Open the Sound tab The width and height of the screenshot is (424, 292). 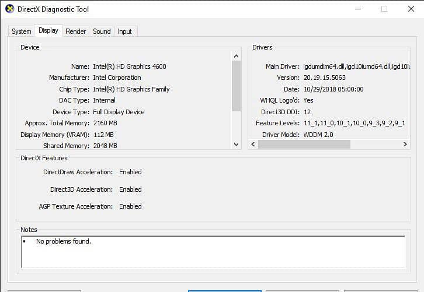pyautogui.click(x=102, y=31)
